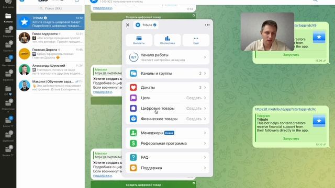Open the three-dot menu of Tribute panel
The image size is (335, 188).
tap(207, 25)
